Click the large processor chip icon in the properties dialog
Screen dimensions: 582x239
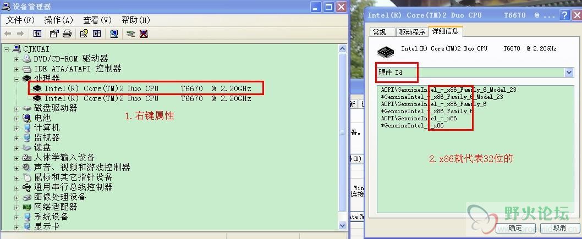(x=386, y=52)
